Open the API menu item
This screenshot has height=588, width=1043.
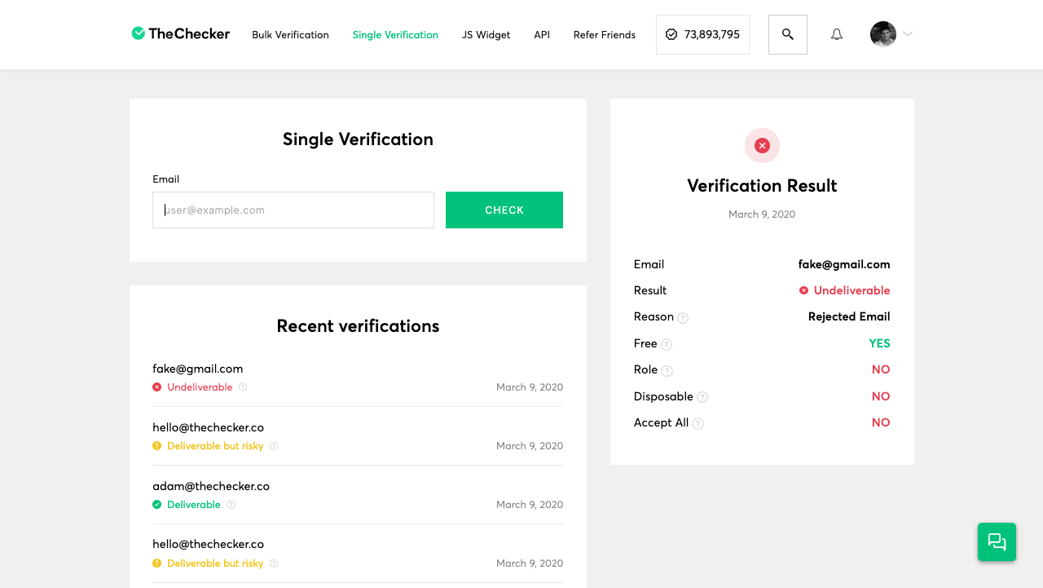pyautogui.click(x=542, y=35)
